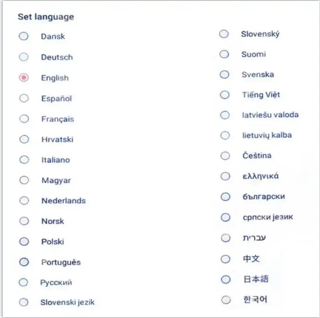Select Magyar from the language list
Image resolution: width=320 pixels, height=318 pixels.
click(24, 180)
